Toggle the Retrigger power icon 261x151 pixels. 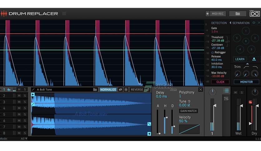[x=212, y=52]
